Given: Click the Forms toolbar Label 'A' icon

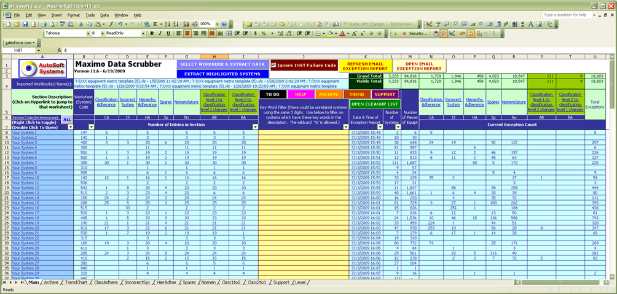Looking at the screenshot, I should [x=530, y=24].
